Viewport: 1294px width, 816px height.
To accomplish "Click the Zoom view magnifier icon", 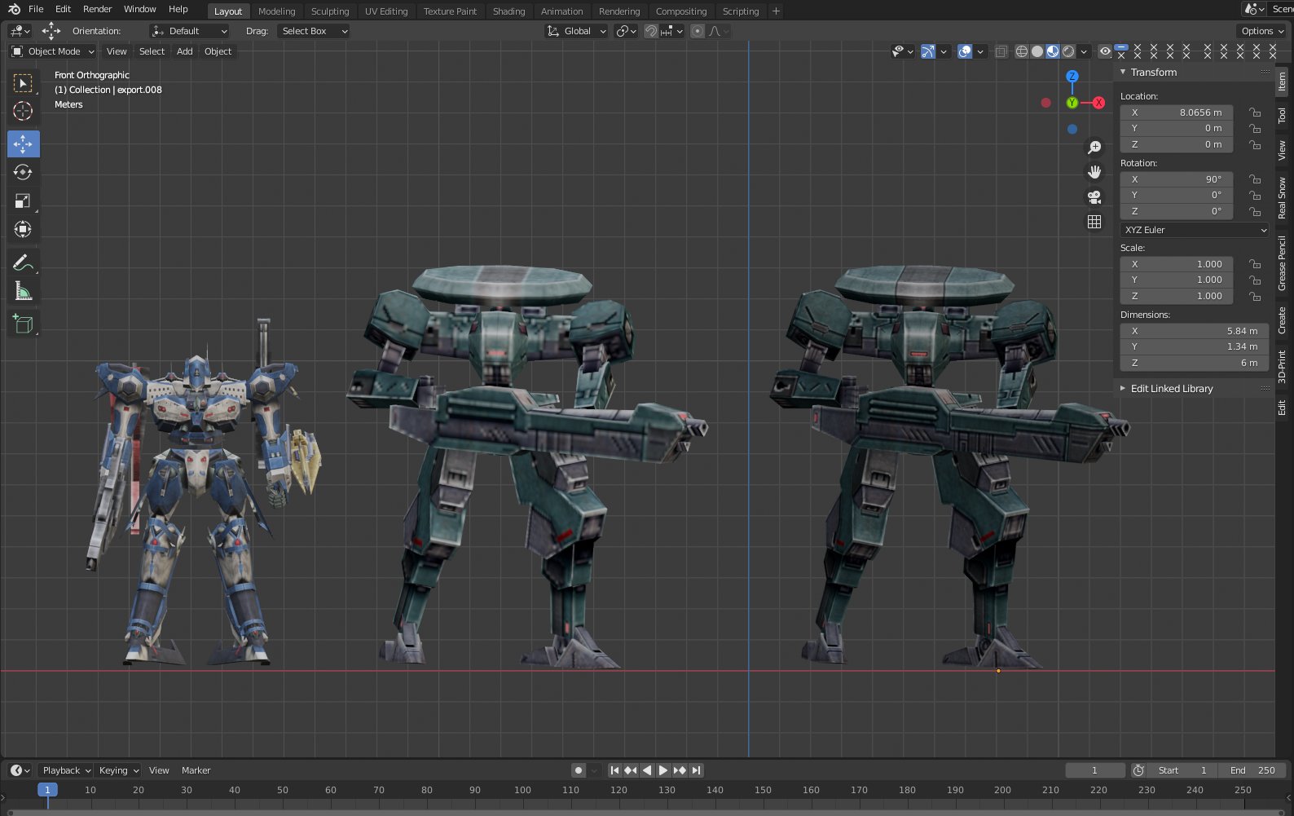I will [x=1094, y=148].
